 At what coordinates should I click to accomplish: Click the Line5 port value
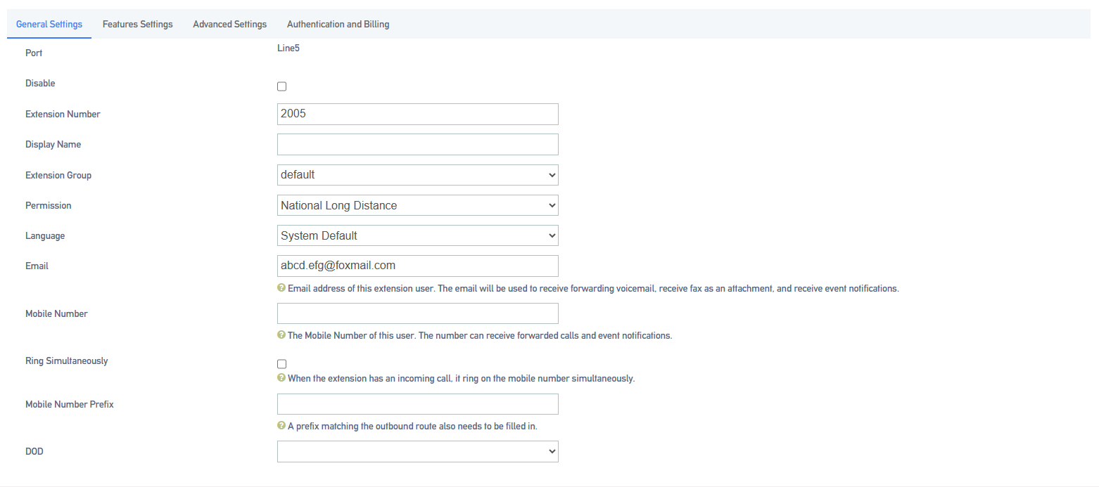289,48
